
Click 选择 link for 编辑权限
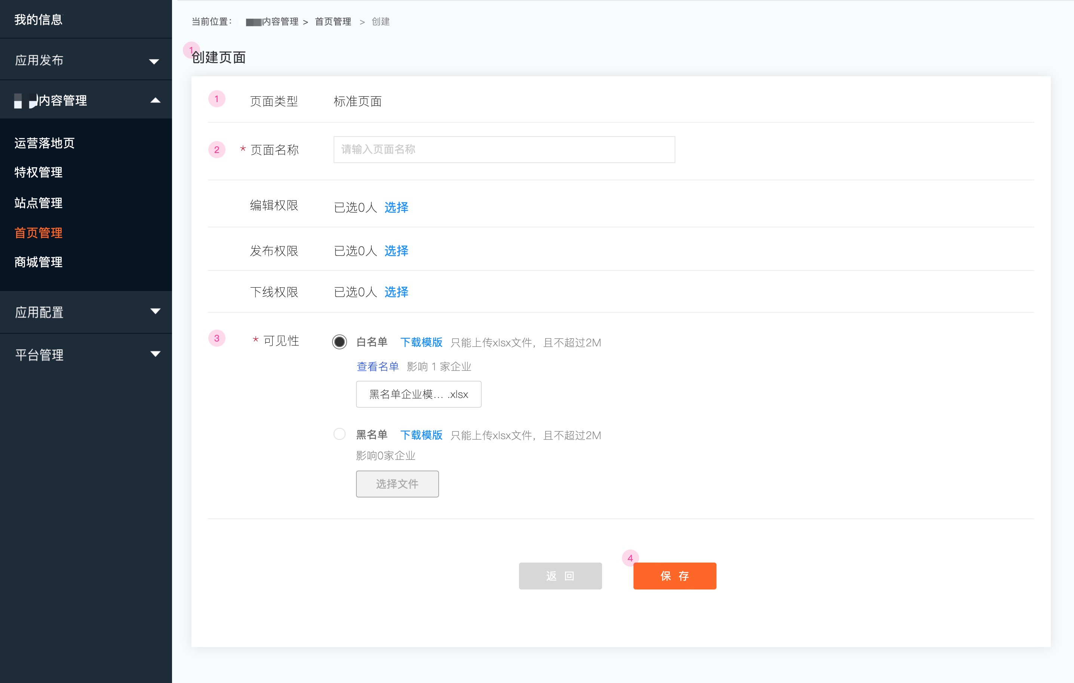tap(396, 207)
